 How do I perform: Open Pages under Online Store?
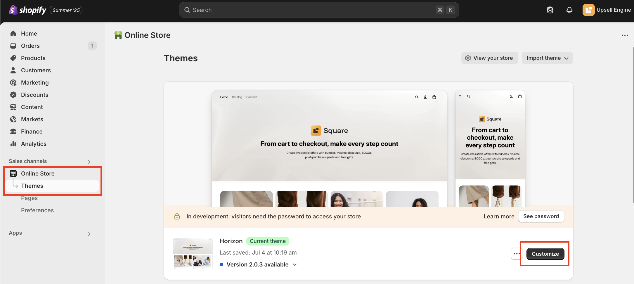[29, 198]
